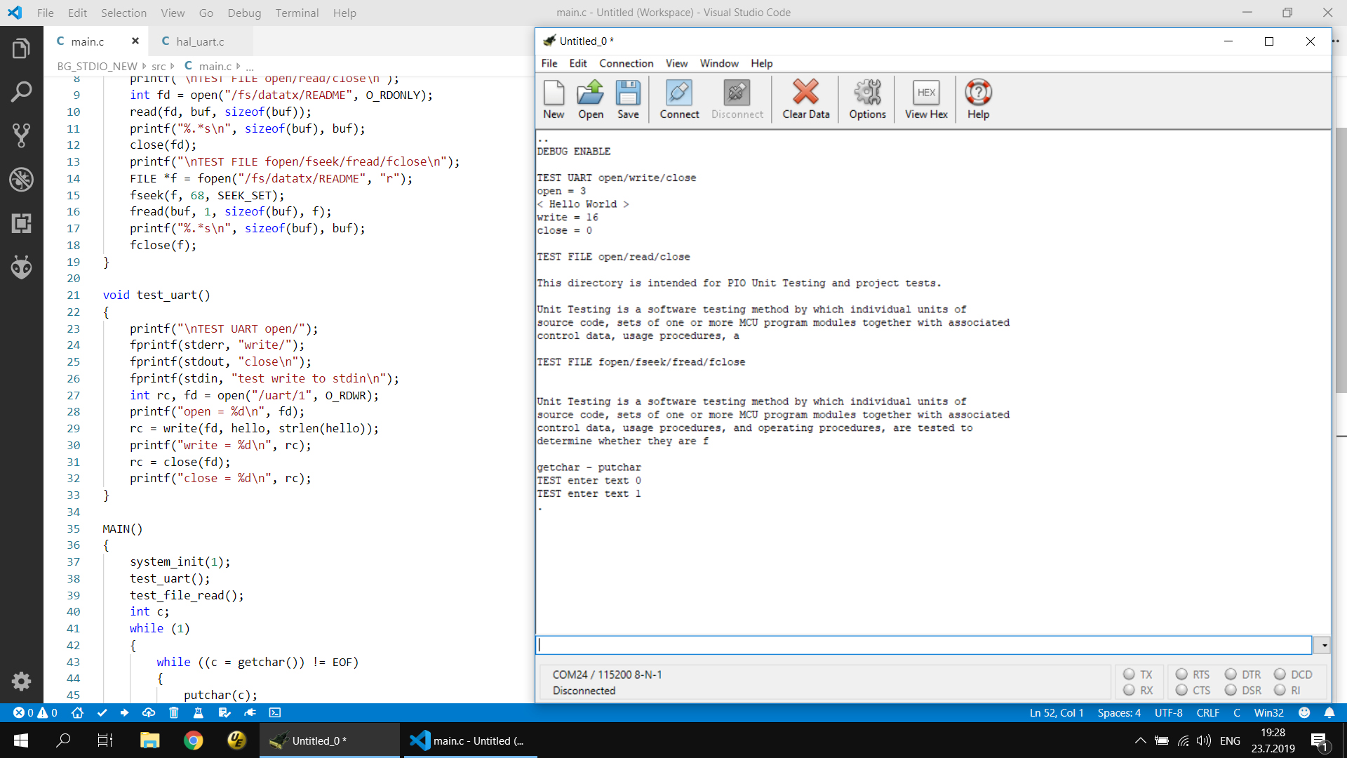Click PlatformIO remote upload cloud icon

149,712
